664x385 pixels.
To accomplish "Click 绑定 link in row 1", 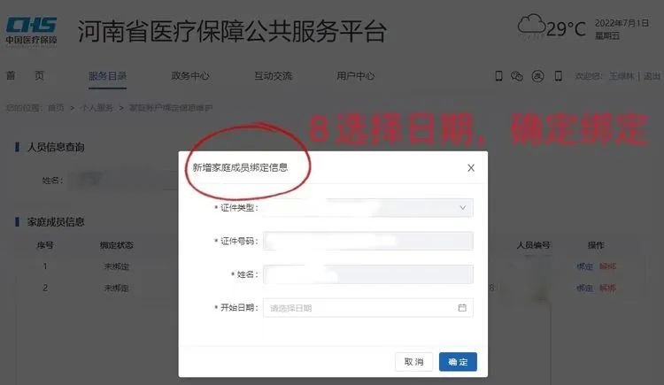I will tap(585, 266).
